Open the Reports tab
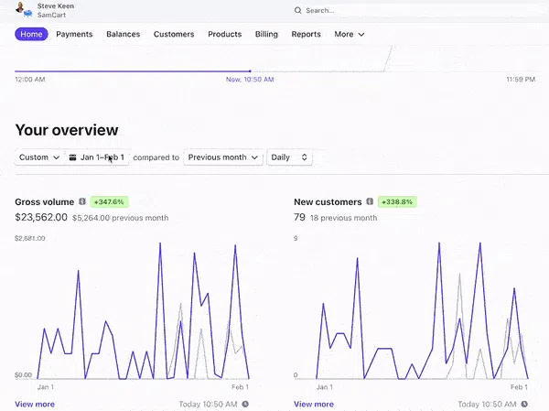This screenshot has height=411, width=549. click(306, 35)
